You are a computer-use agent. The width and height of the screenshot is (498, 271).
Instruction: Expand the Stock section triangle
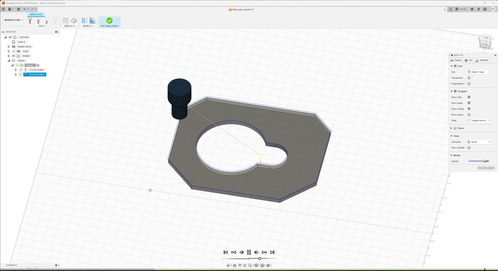click(x=452, y=128)
